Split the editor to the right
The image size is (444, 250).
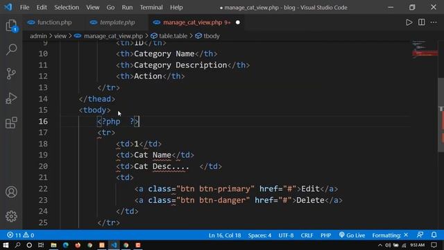coord(421,22)
